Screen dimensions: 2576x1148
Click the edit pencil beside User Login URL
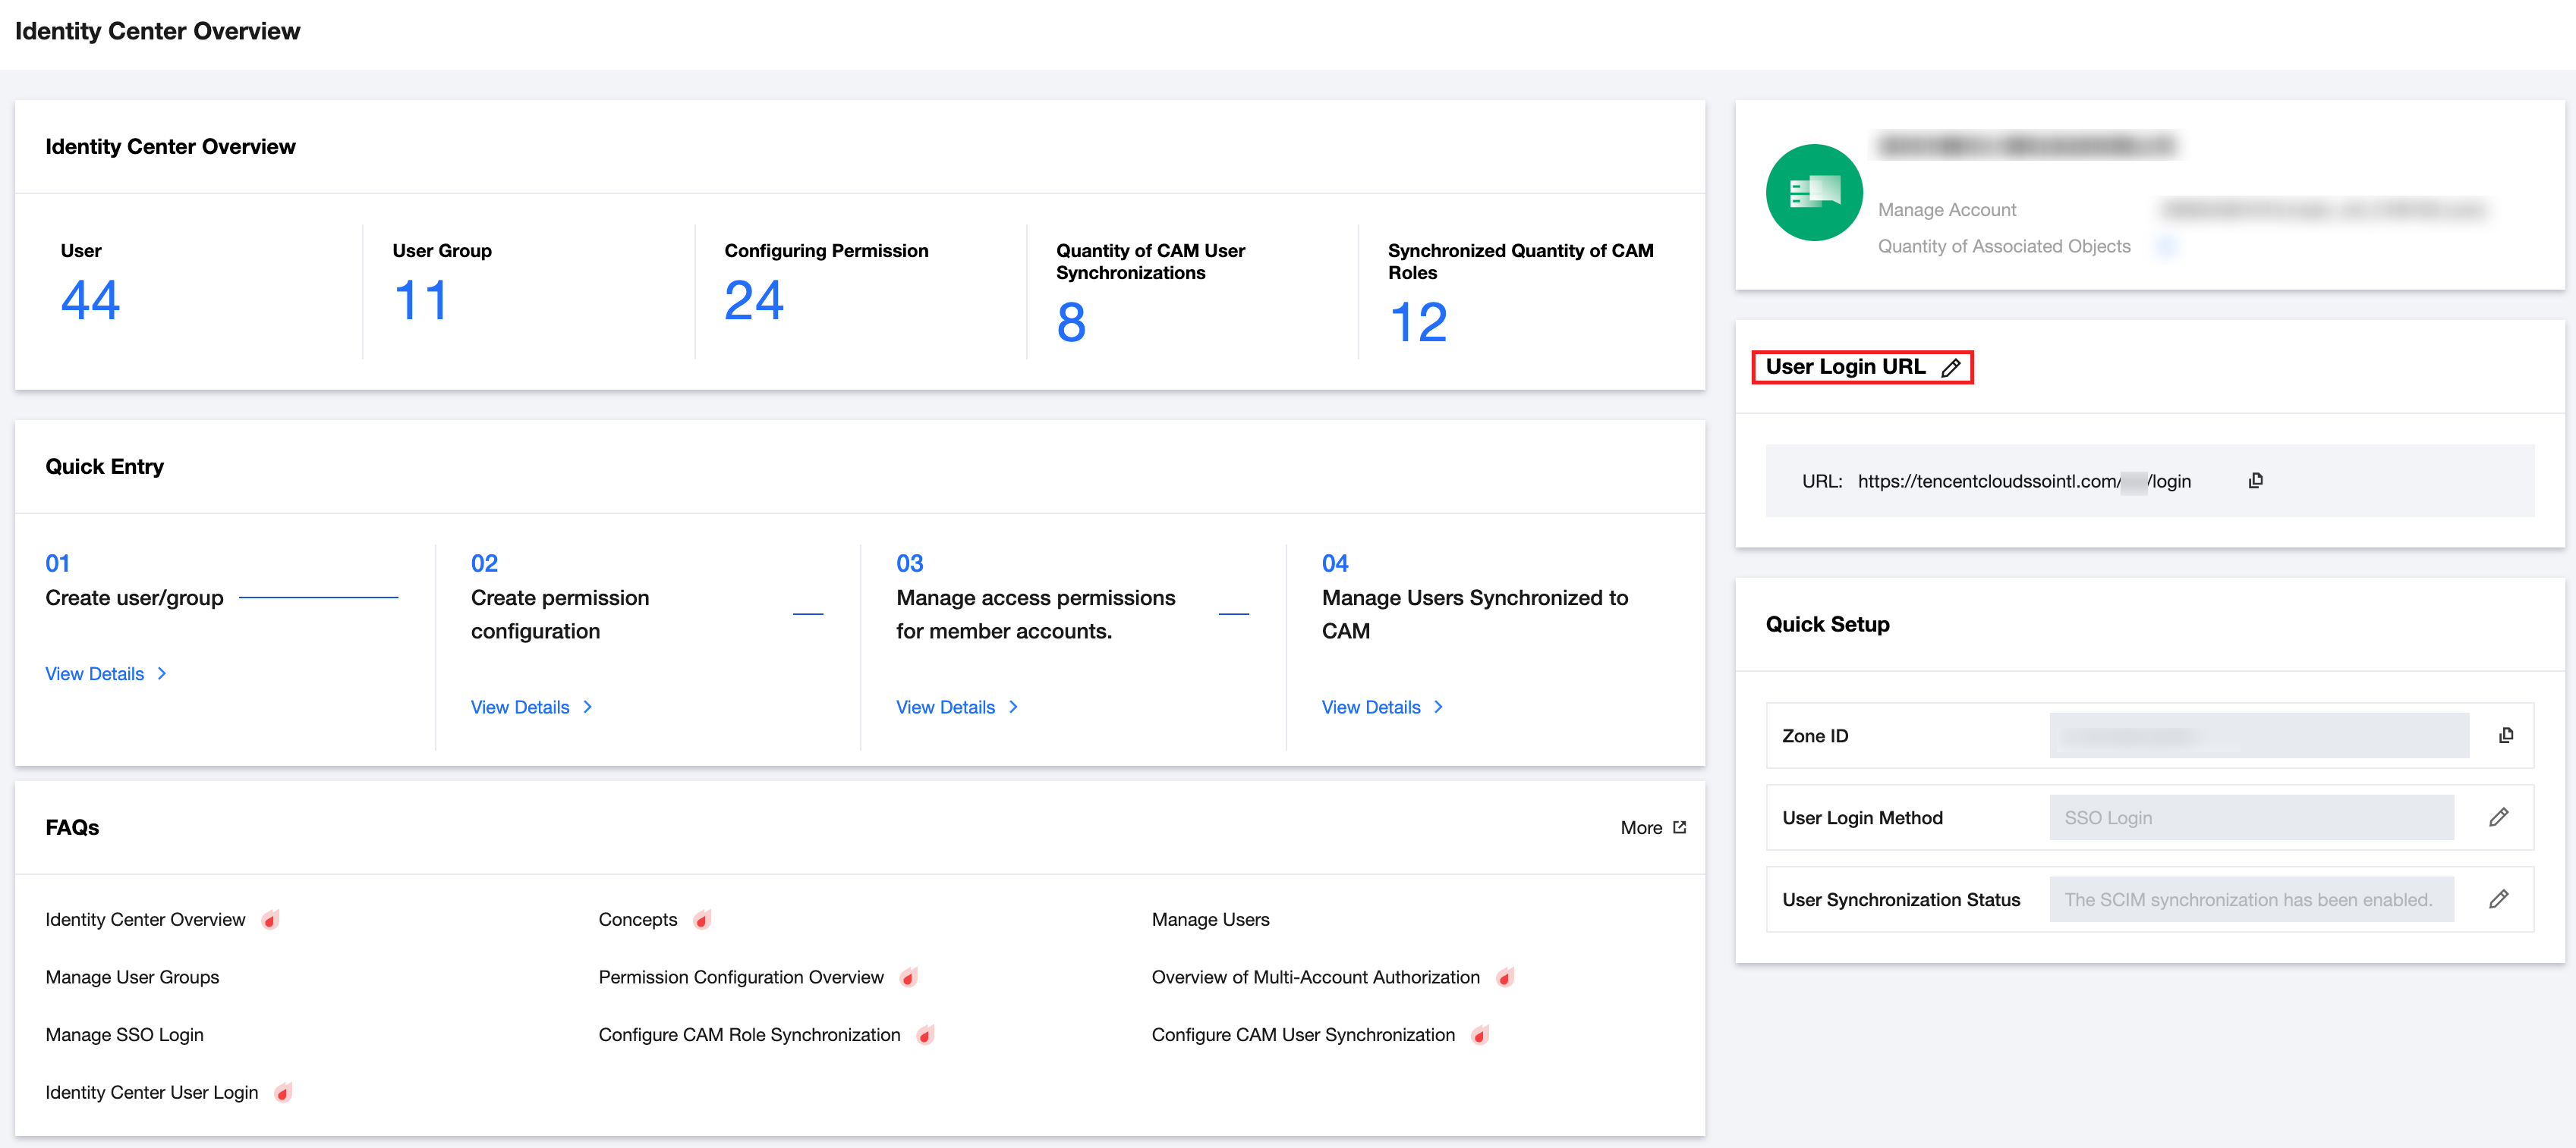tap(1950, 368)
